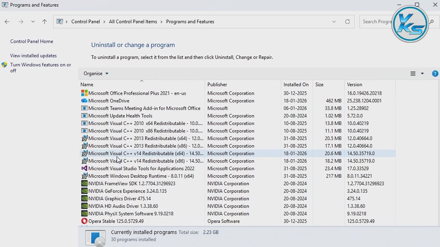Go back using the back arrow
This screenshot has height=247, width=440.
click(7, 22)
